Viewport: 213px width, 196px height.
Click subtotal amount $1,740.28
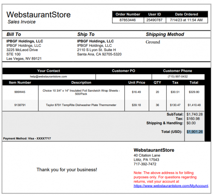click(195, 114)
